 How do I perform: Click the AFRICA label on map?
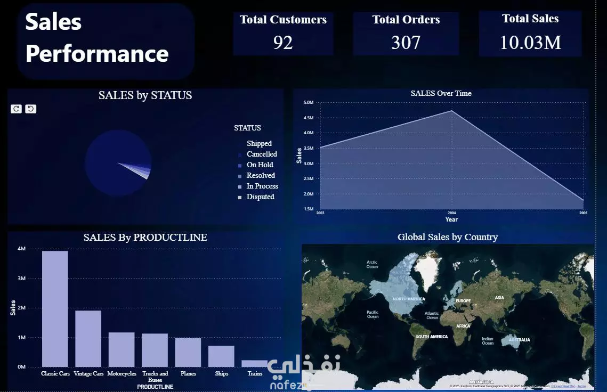(463, 326)
